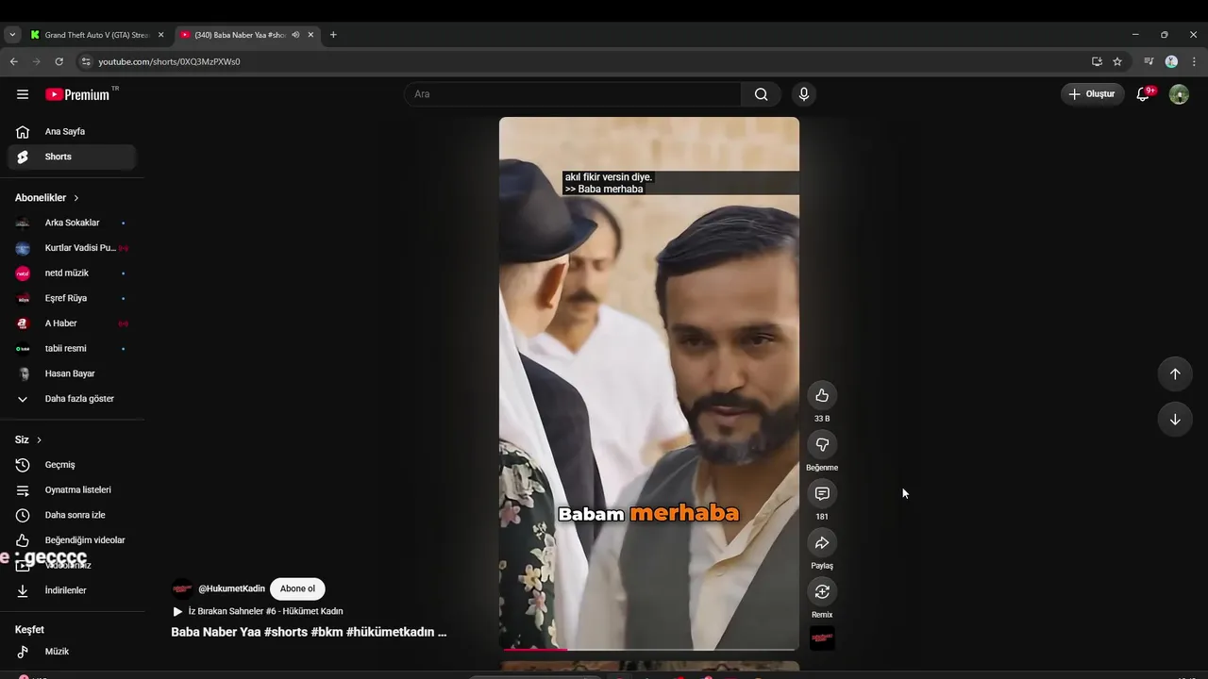Expand Abonelikler section chevron
The height and width of the screenshot is (679, 1208).
76,198
